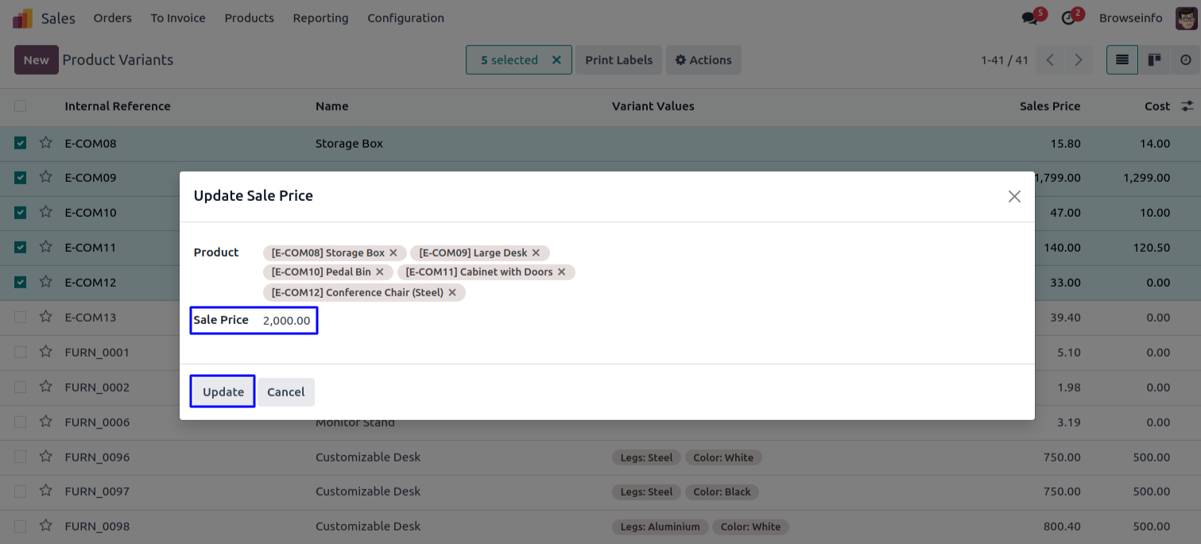
Task: Remove the Large Desk product tag
Action: pos(536,253)
